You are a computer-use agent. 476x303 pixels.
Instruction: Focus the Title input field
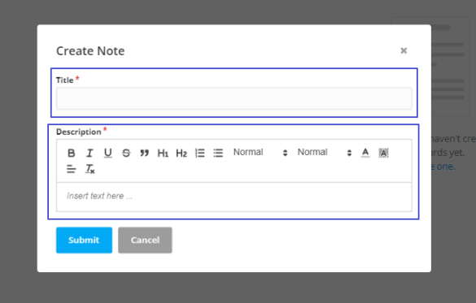click(234, 98)
